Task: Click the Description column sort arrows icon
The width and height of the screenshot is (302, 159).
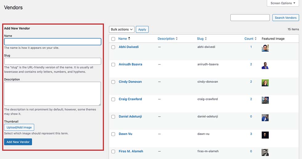Action: coord(177,39)
